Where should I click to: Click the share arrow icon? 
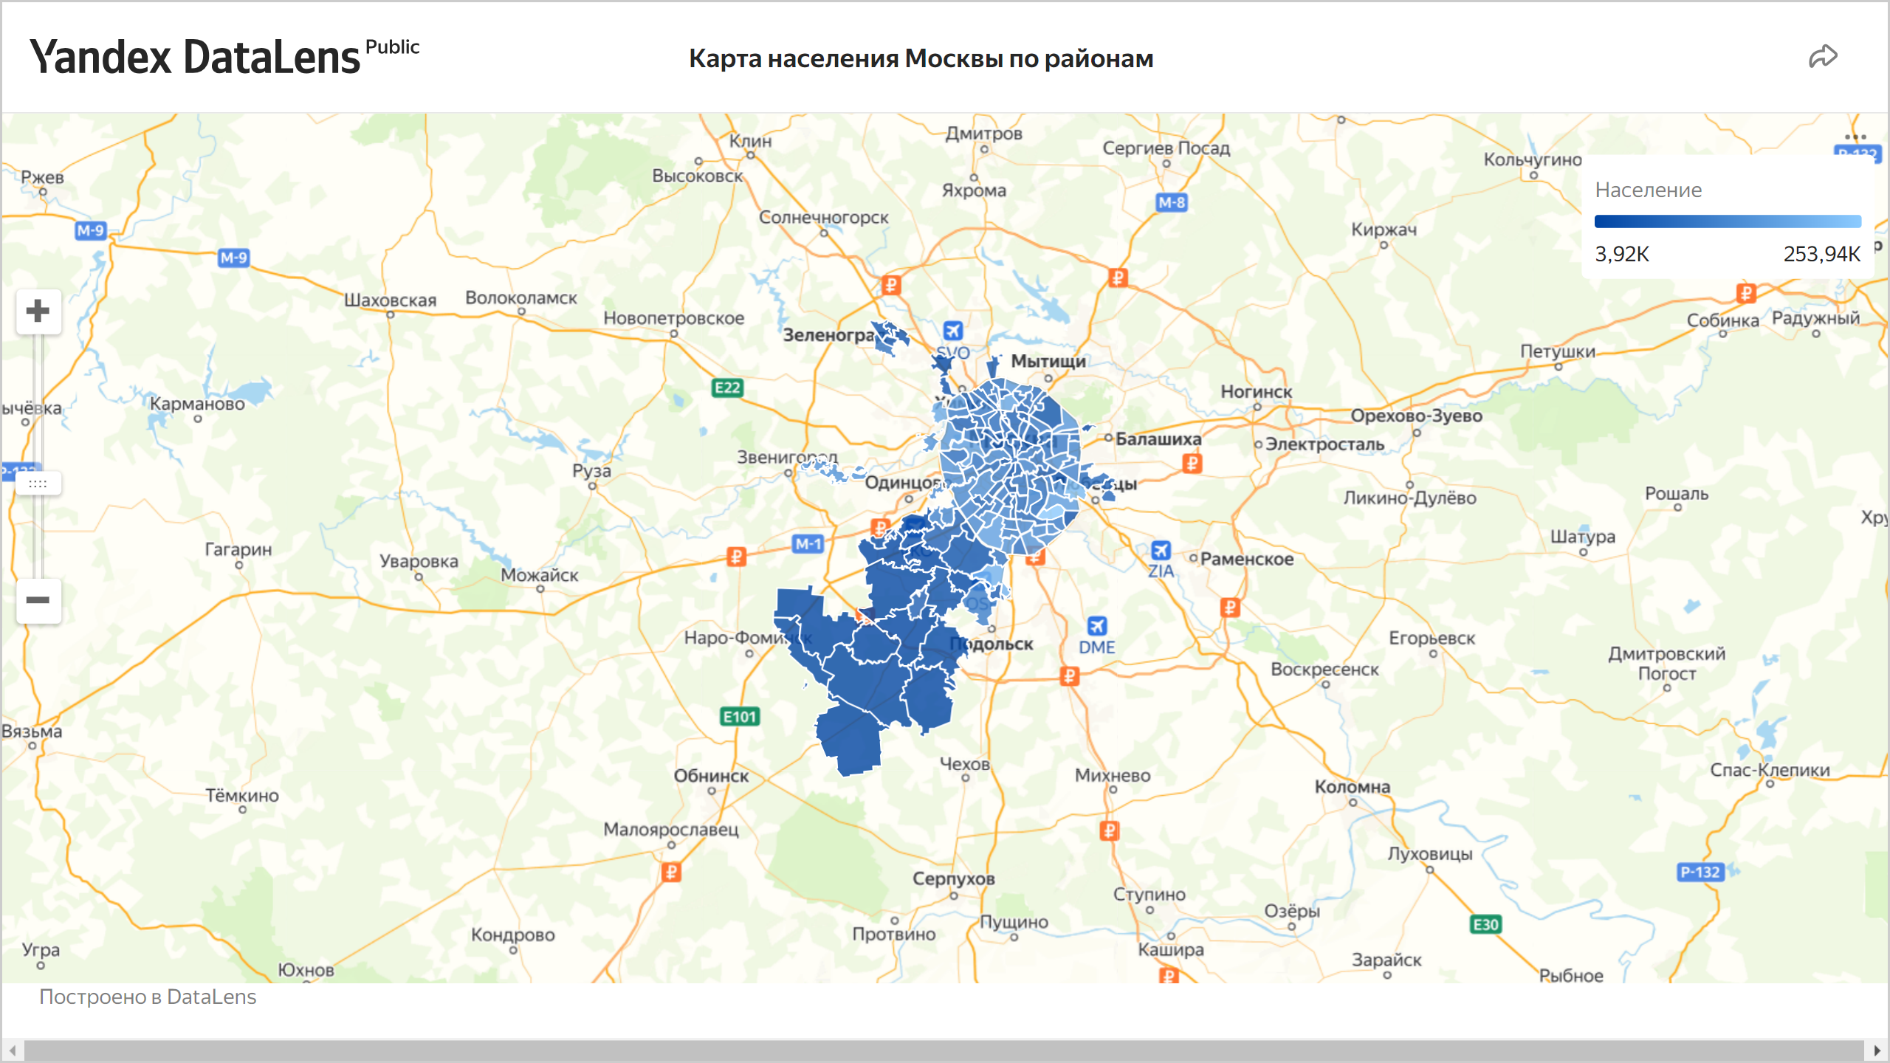[x=1822, y=57]
